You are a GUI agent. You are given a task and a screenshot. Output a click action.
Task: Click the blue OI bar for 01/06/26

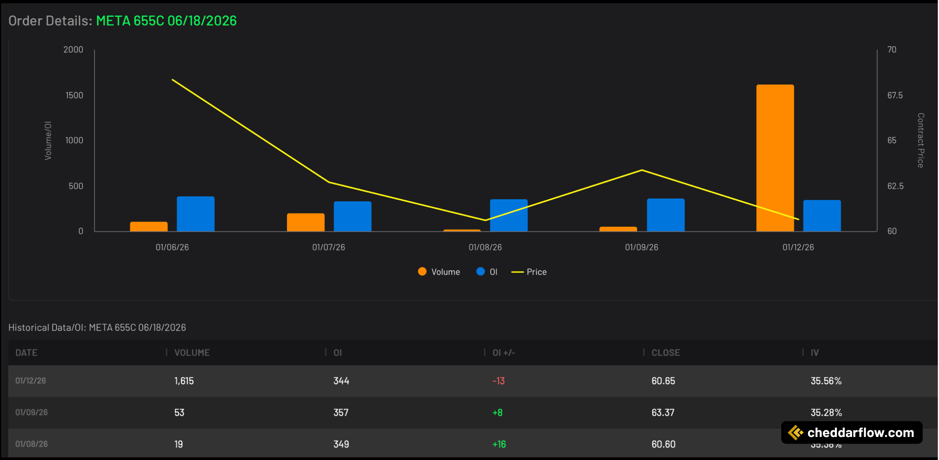(196, 214)
